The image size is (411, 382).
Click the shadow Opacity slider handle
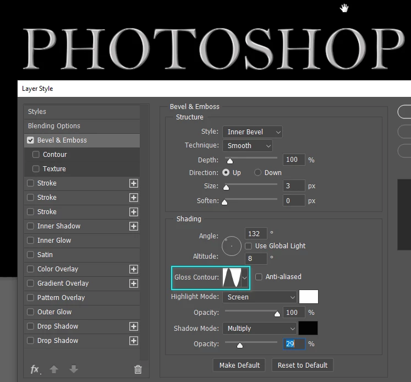tap(239, 346)
